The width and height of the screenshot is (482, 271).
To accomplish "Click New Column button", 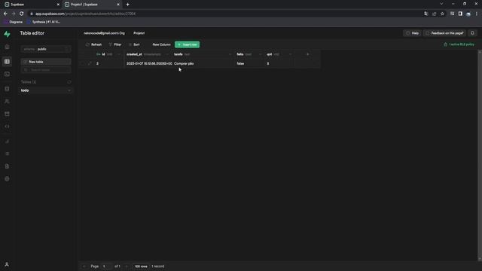I will pos(161,44).
